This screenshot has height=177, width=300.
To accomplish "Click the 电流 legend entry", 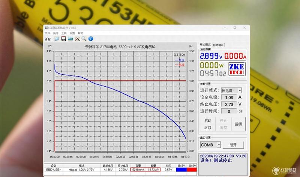I will click(180, 65).
